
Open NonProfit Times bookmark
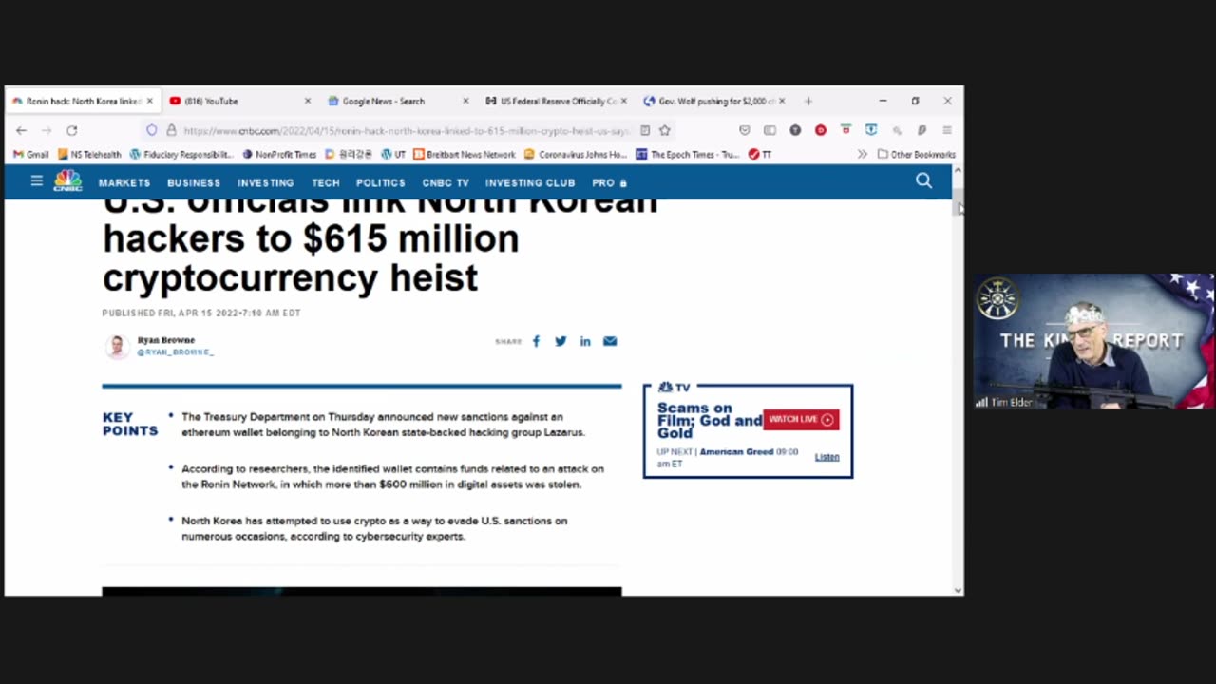point(279,154)
